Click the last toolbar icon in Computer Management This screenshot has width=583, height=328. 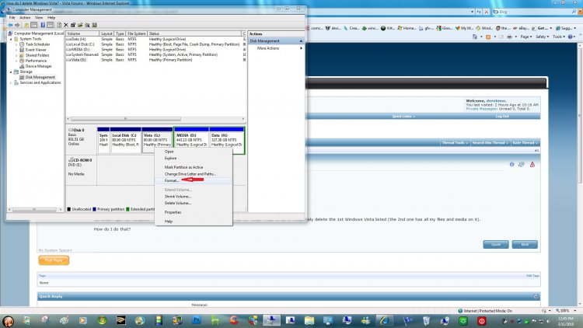pos(94,25)
